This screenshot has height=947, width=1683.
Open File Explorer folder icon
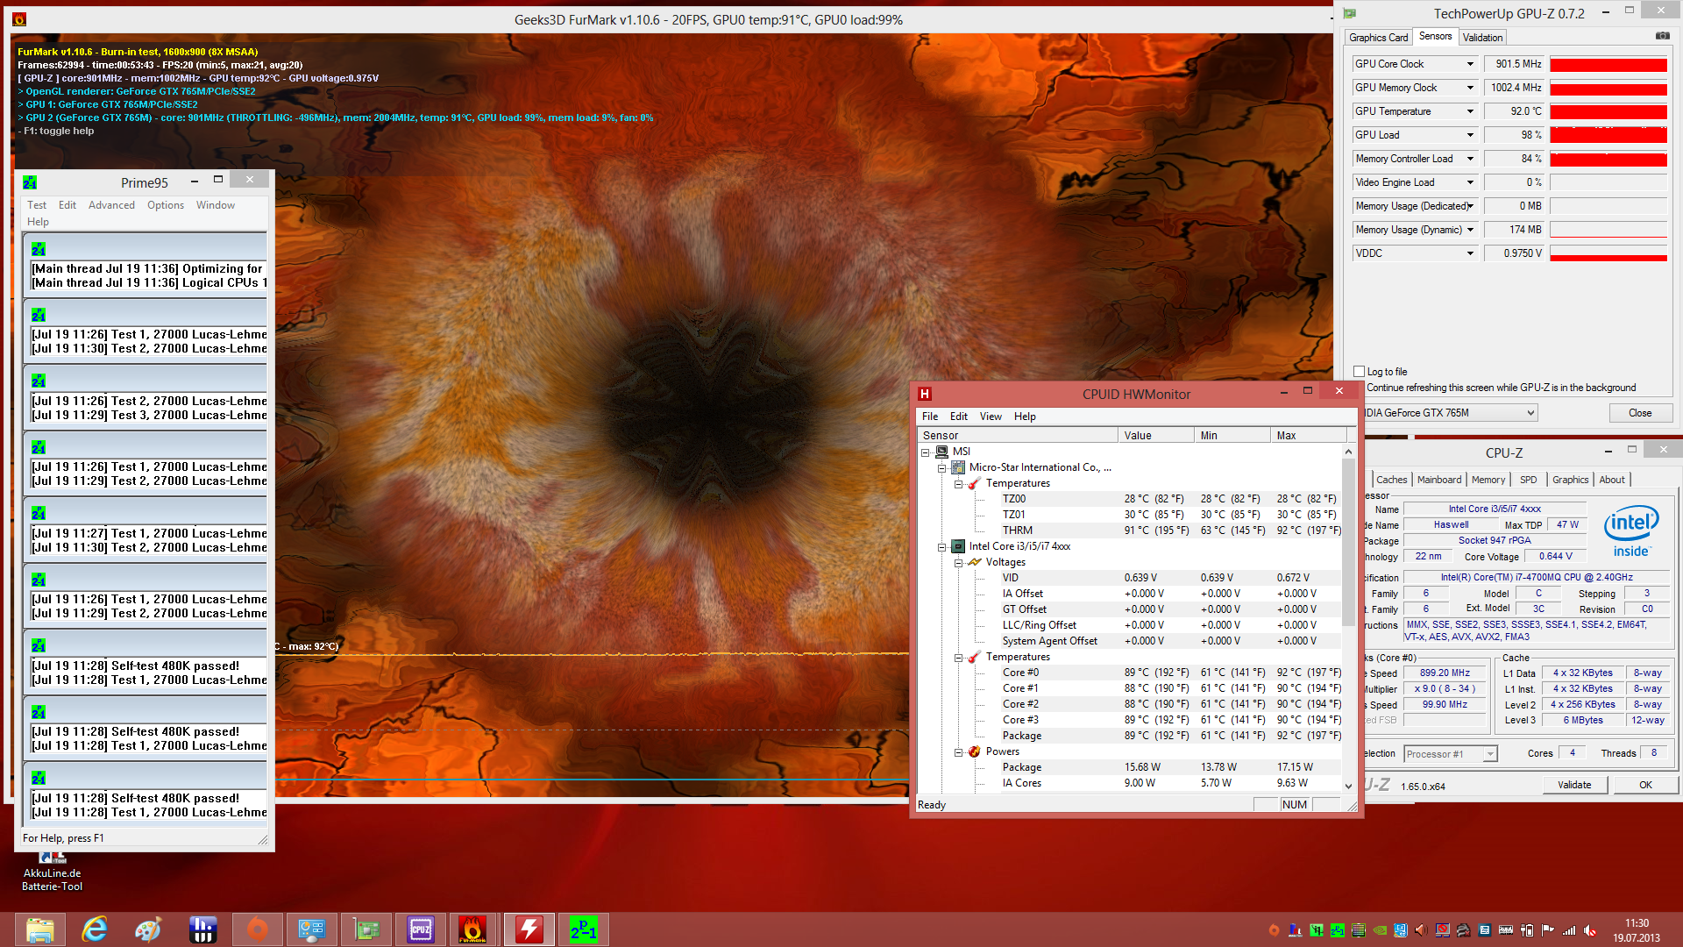[39, 929]
